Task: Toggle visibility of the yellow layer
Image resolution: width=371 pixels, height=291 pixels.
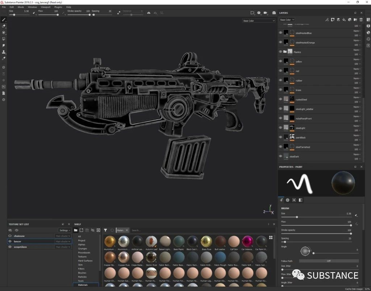Action: [280, 61]
